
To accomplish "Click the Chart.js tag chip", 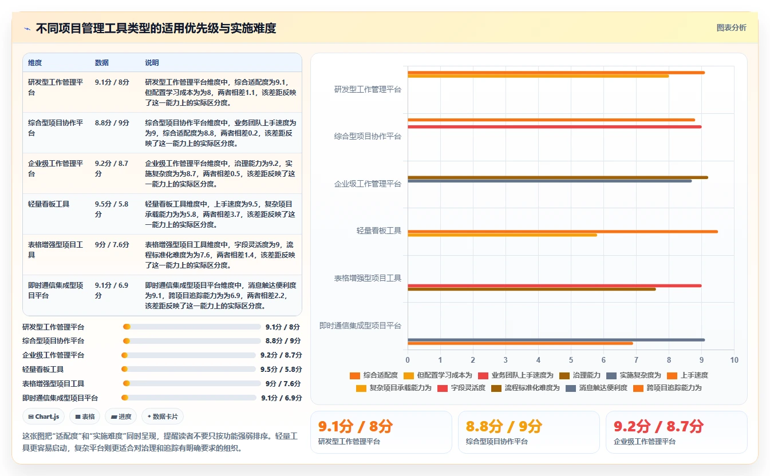I will 44,416.
